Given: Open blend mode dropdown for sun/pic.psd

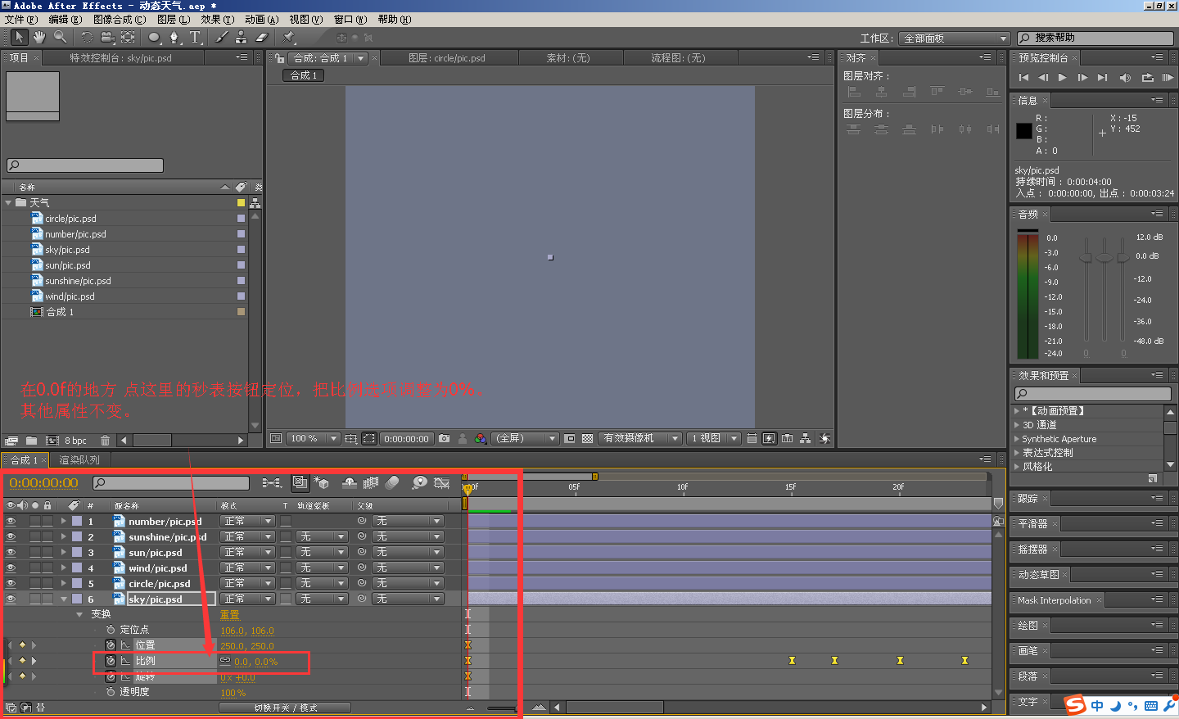Looking at the screenshot, I should (247, 552).
